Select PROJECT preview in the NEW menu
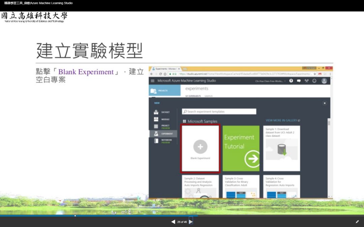 pos(163,126)
